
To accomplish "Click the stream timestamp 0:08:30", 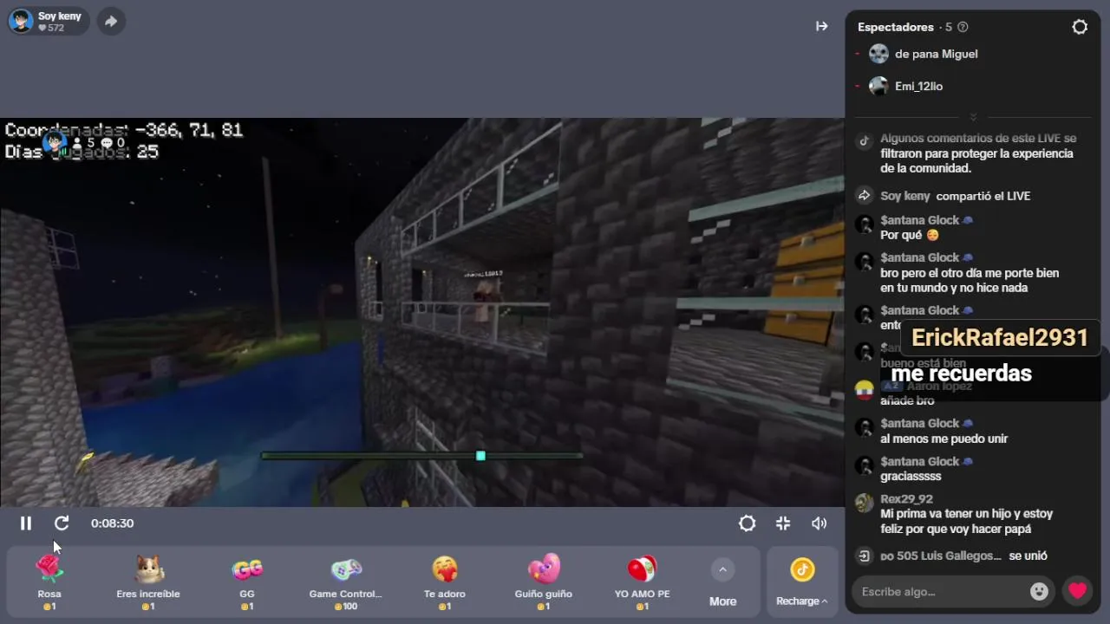I will (x=112, y=523).
